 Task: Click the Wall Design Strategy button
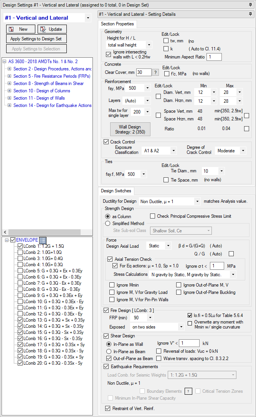(130, 129)
